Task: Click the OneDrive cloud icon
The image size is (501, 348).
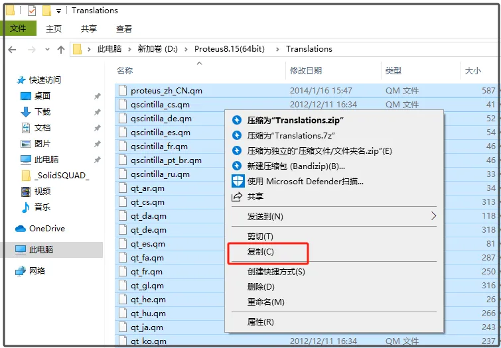Action: click(x=21, y=229)
